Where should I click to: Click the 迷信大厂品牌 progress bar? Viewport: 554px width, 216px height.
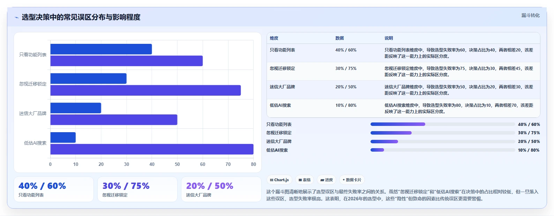click(443, 142)
